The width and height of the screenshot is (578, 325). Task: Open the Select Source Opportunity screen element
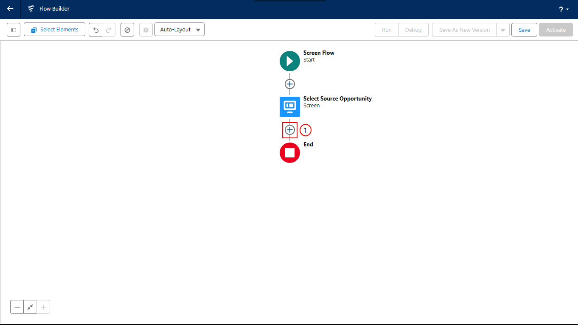[290, 107]
